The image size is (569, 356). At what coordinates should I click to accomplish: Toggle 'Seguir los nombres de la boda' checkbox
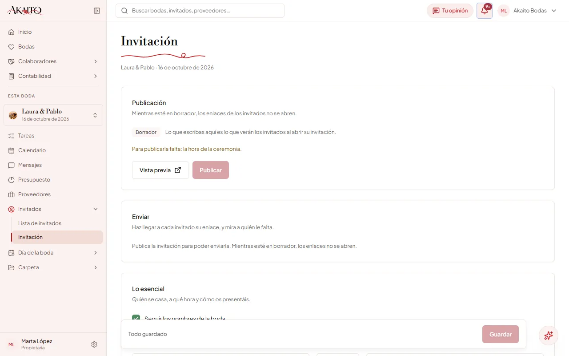click(x=136, y=318)
